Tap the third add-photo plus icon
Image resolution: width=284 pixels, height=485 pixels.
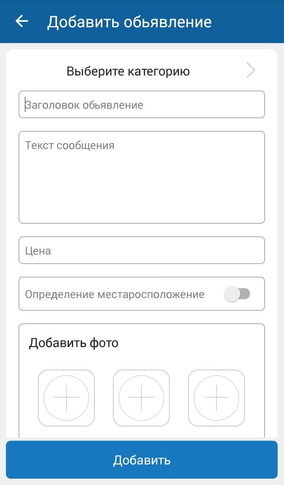[x=216, y=397]
